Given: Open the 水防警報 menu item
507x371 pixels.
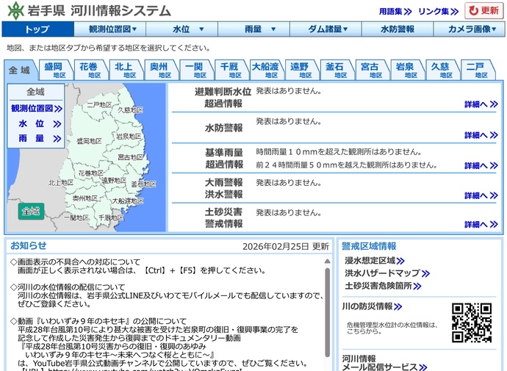Looking at the screenshot, I should click(398, 29).
